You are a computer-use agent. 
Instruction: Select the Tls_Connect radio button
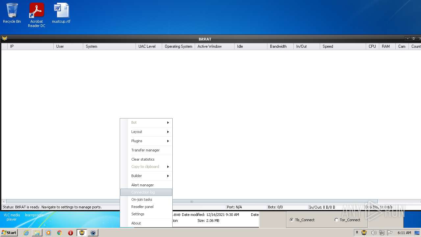291,220
